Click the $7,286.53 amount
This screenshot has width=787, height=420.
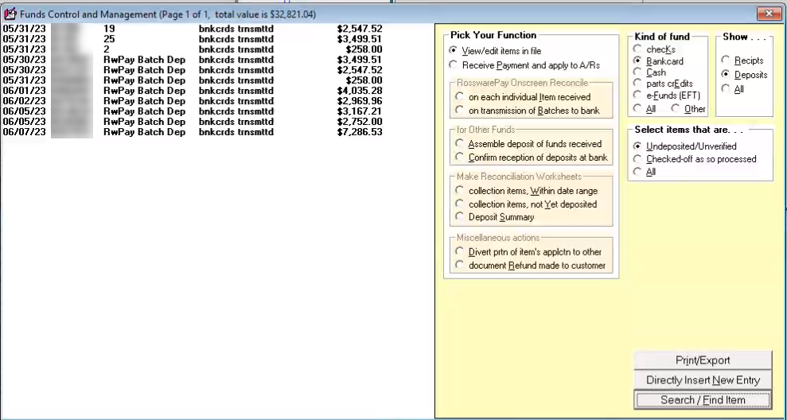coord(360,132)
